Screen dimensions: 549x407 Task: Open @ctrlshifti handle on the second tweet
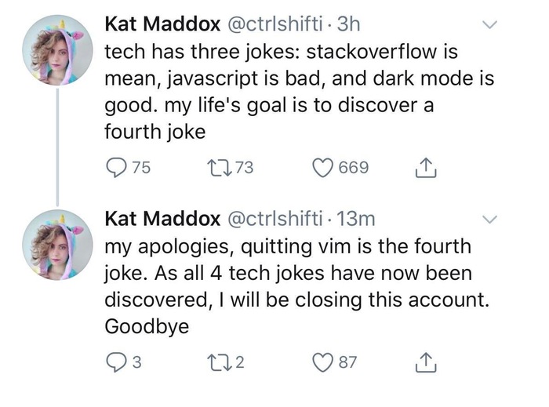[274, 217]
